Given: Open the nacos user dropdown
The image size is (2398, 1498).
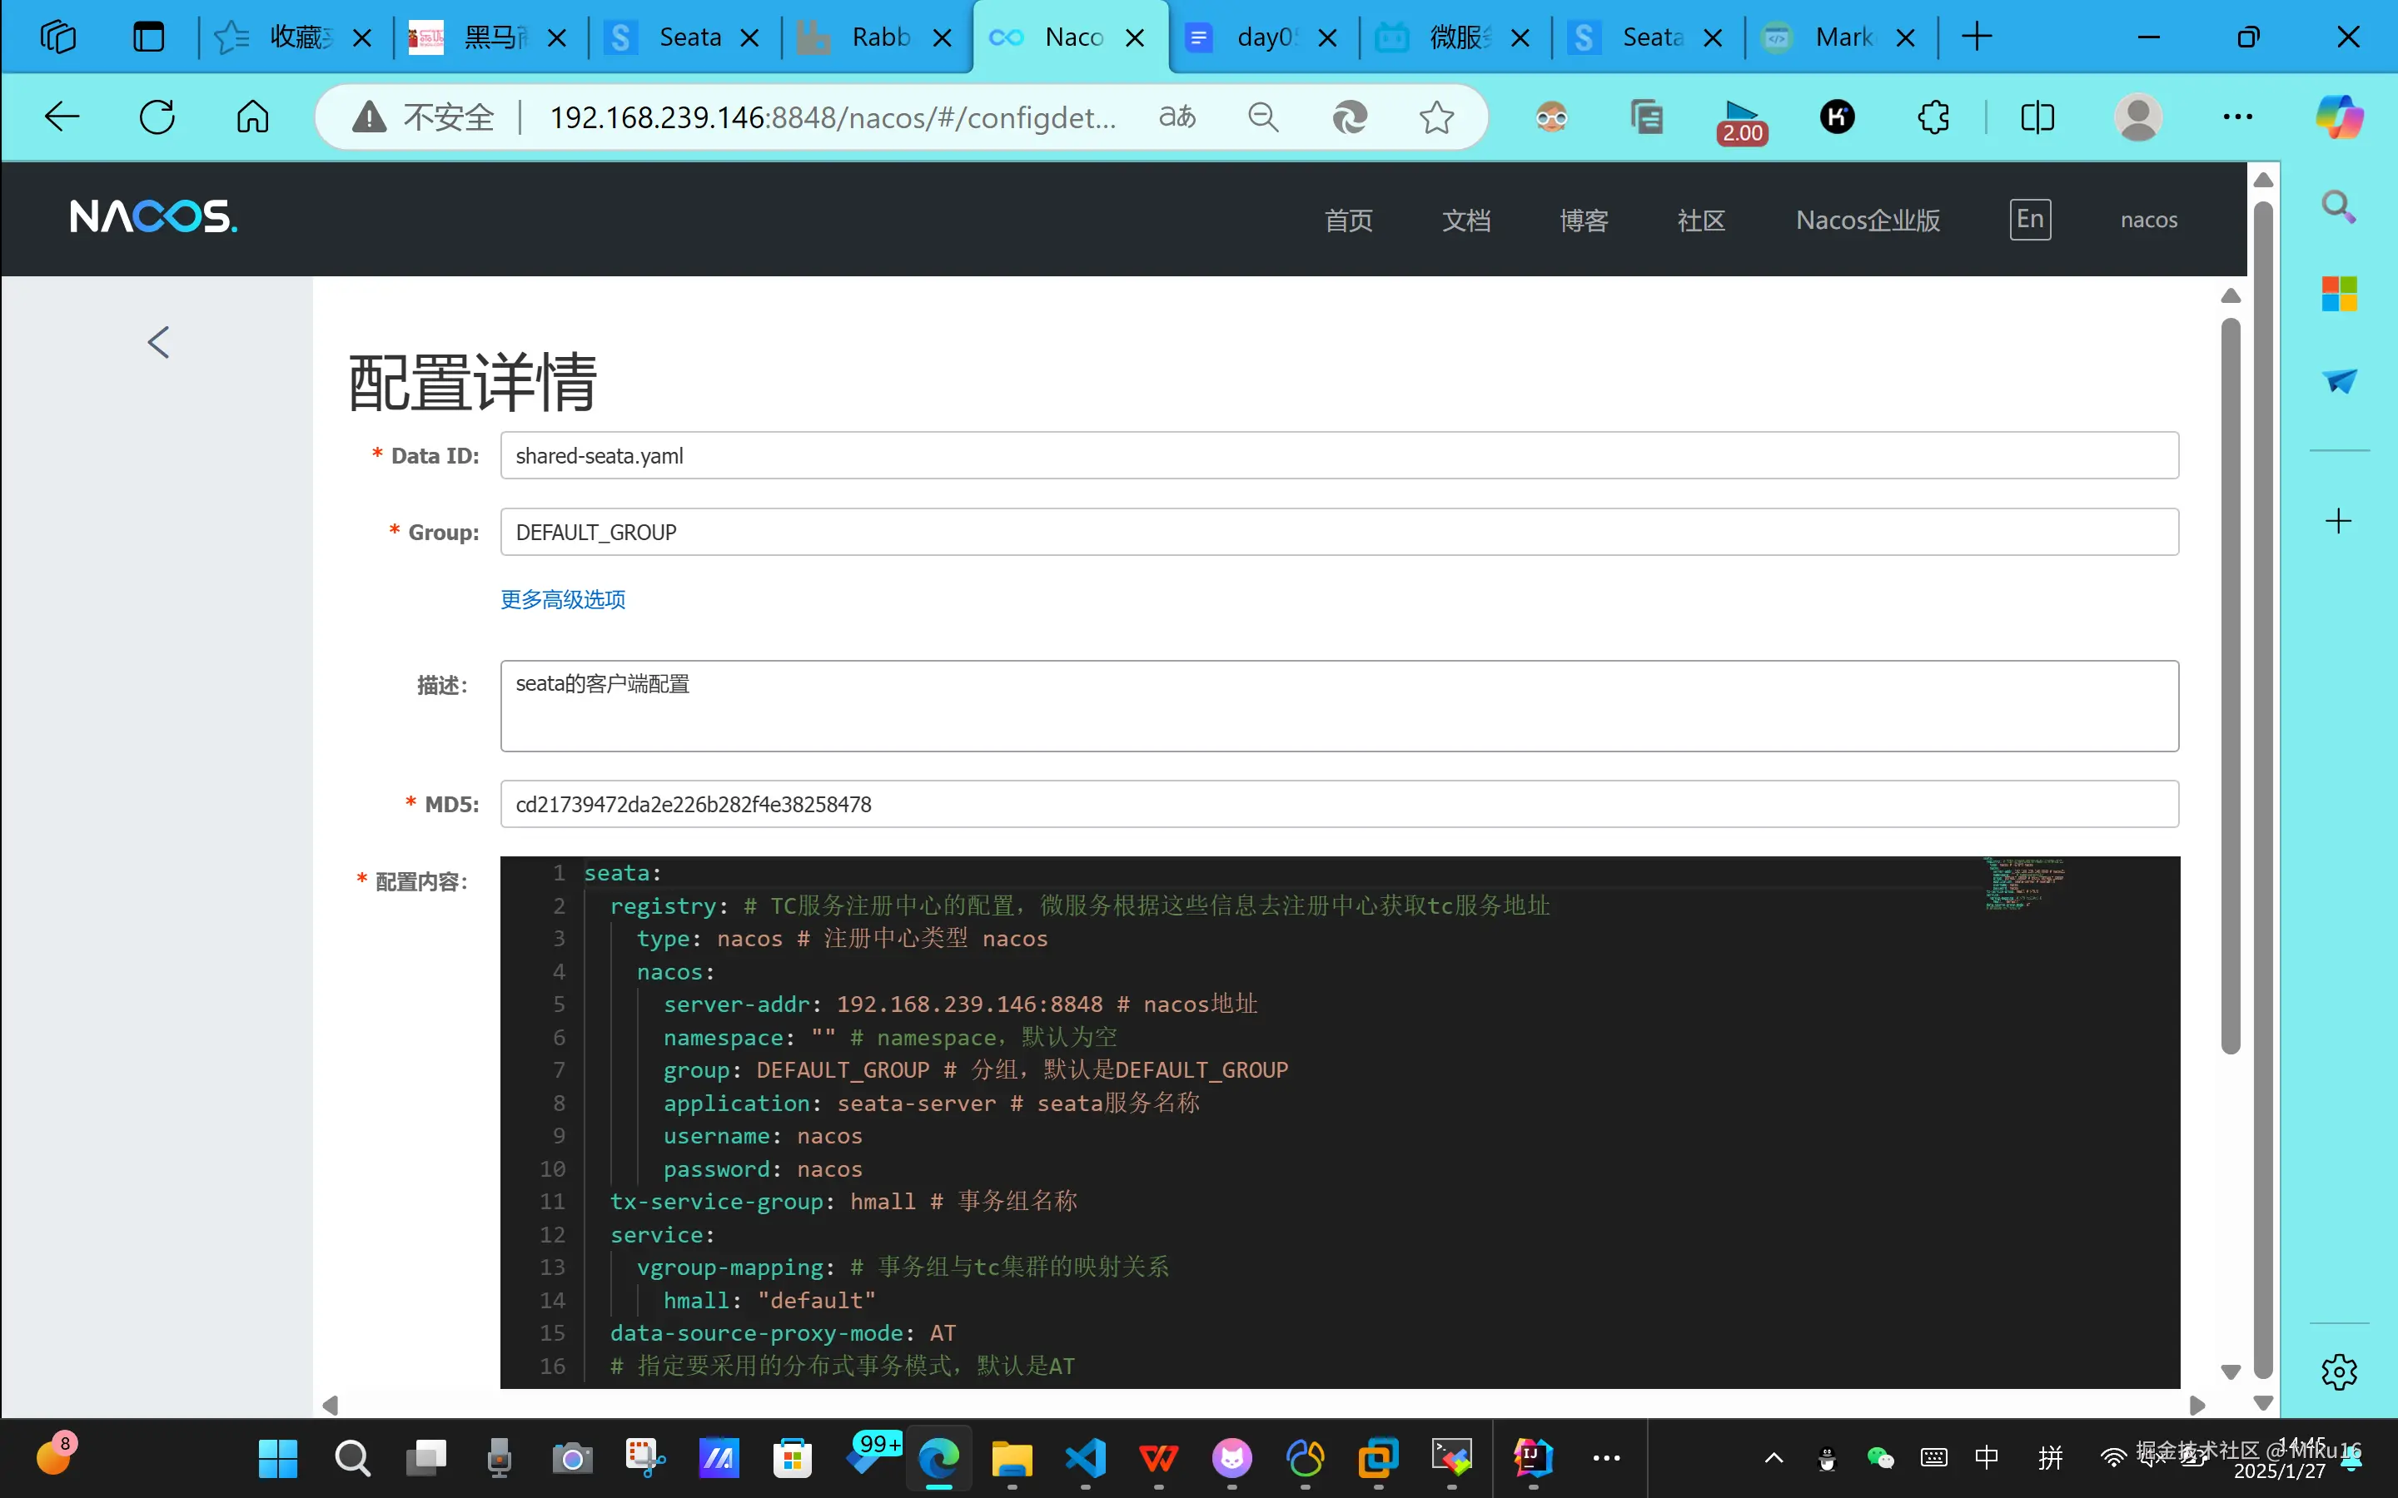Looking at the screenshot, I should [2148, 220].
